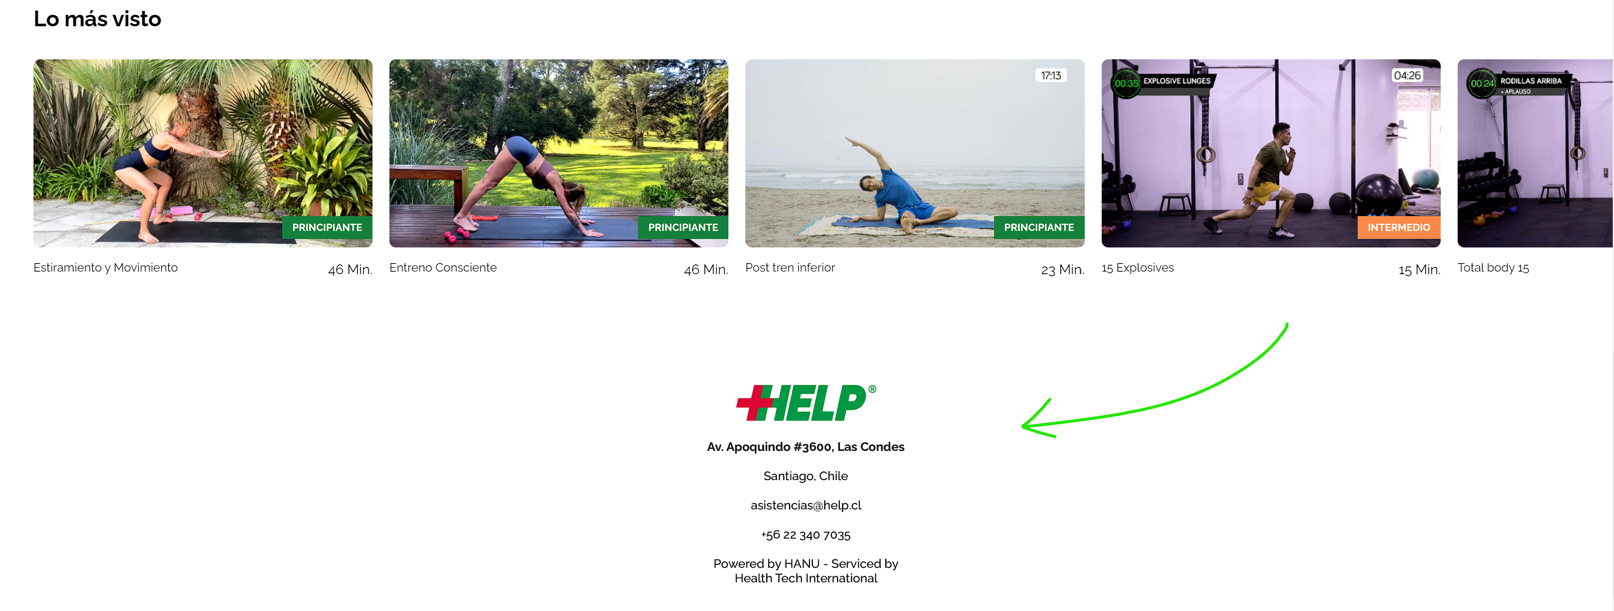Click PRINCIPIANTE badge on Estiramiento y Movimiento
Viewport: 1614px width, 611px height.
[x=326, y=228]
